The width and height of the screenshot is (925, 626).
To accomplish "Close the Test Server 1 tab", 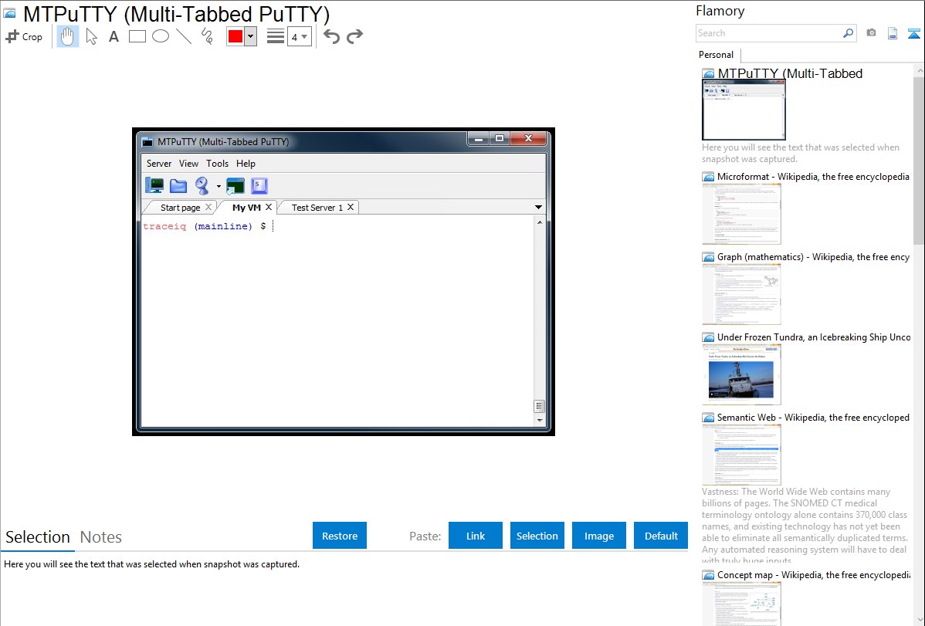I will pyautogui.click(x=351, y=207).
